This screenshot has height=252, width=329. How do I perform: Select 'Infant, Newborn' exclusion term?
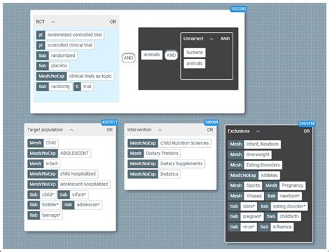(x=262, y=144)
